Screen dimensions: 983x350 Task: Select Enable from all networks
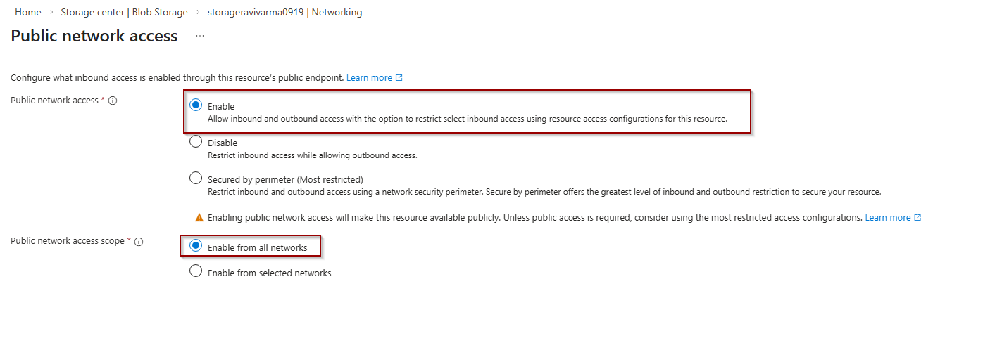pos(196,246)
